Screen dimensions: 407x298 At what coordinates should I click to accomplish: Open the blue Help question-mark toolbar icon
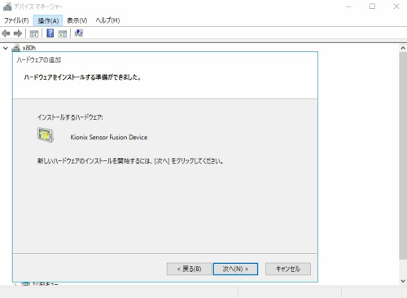pyautogui.click(x=50, y=33)
